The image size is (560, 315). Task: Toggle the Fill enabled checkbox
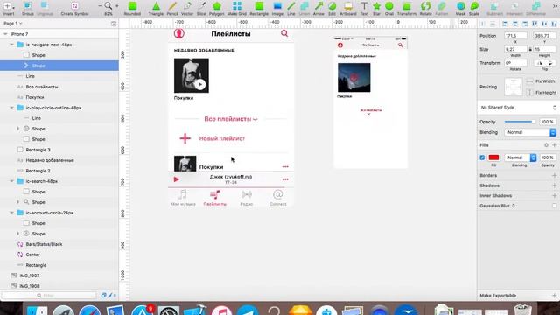tap(482, 157)
